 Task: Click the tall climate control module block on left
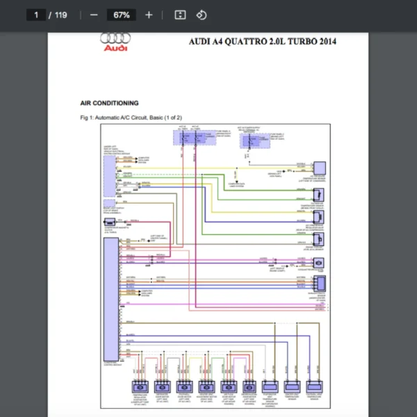click(110, 299)
